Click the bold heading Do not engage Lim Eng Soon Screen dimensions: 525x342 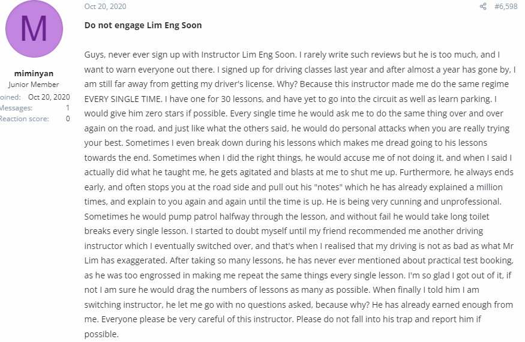tap(143, 25)
